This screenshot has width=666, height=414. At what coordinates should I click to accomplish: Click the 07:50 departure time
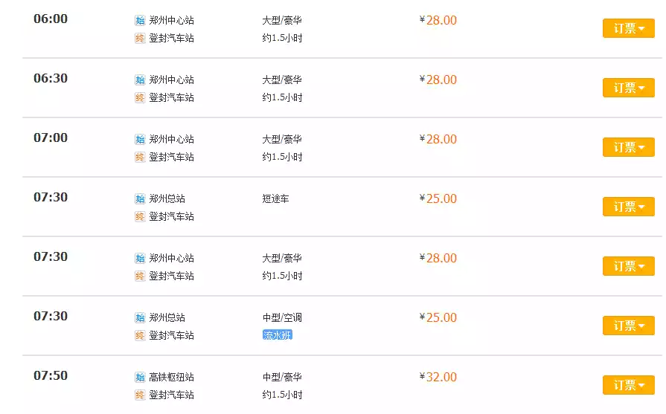(x=51, y=375)
